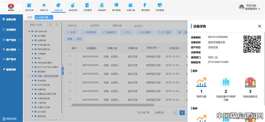Select 文档资料 in left sidebar
The width and height of the screenshot is (265, 122).
click(x=11, y=30)
